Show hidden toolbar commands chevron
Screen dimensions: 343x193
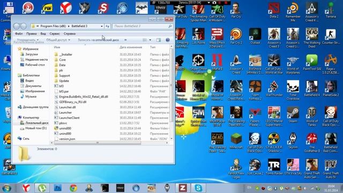point(125,40)
